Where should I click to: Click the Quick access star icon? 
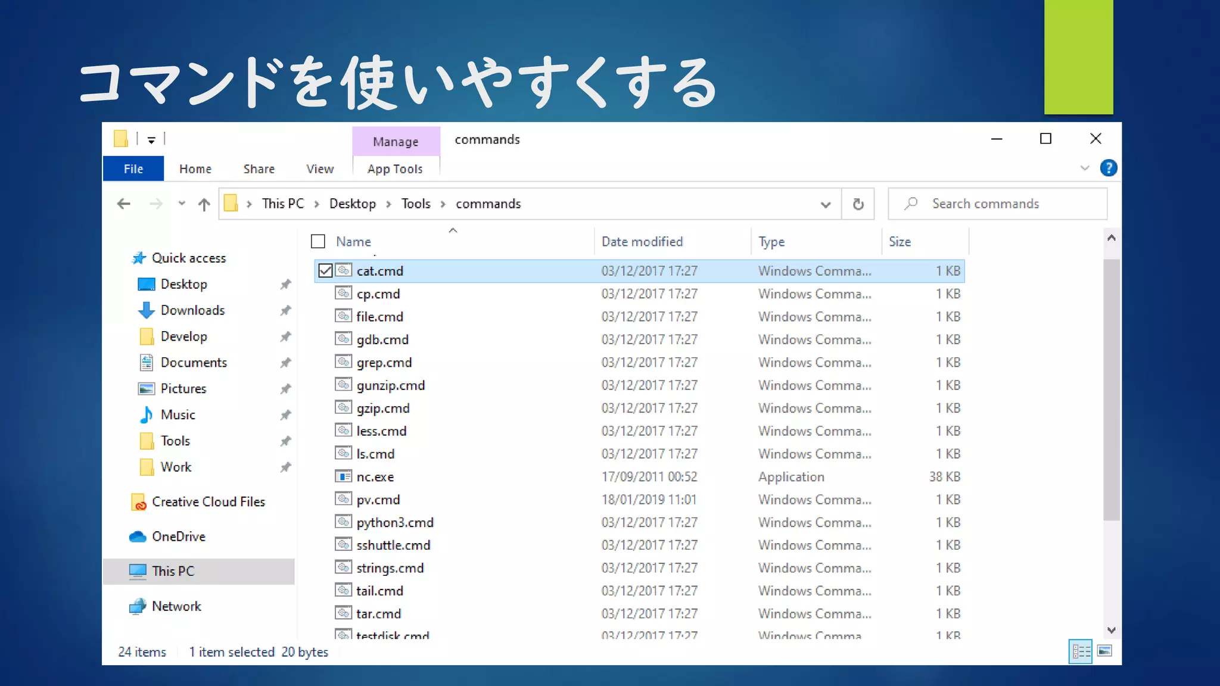138,258
